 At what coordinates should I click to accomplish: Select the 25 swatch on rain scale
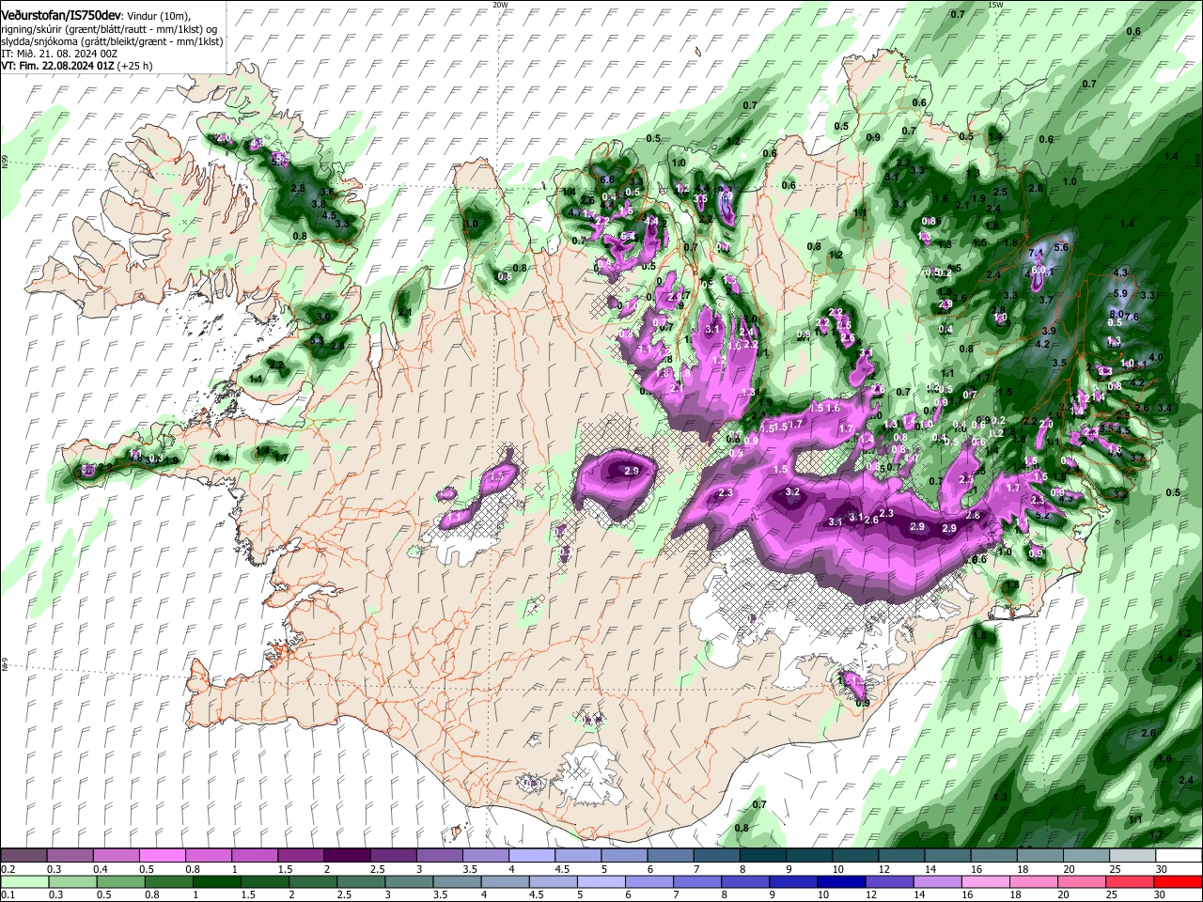(x=1130, y=882)
